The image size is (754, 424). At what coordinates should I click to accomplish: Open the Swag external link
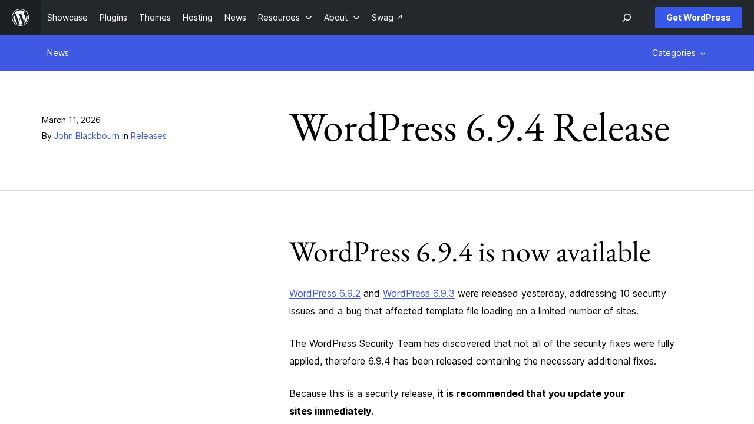pyautogui.click(x=387, y=18)
